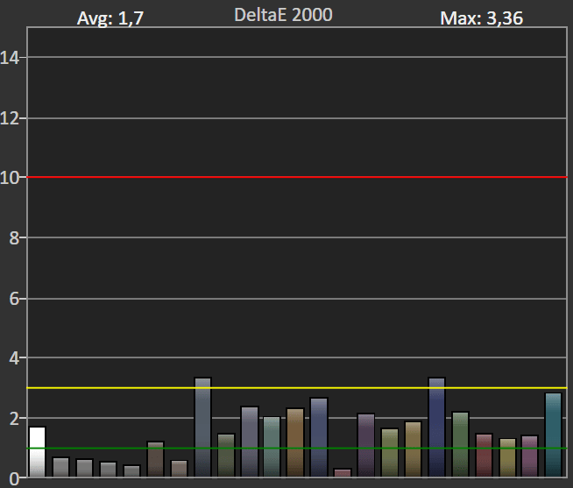The image size is (573, 488).
Task: Click the purple bar right of center
Action: pyautogui.click(x=366, y=445)
